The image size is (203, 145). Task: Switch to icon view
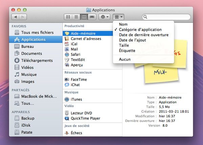[68, 17]
